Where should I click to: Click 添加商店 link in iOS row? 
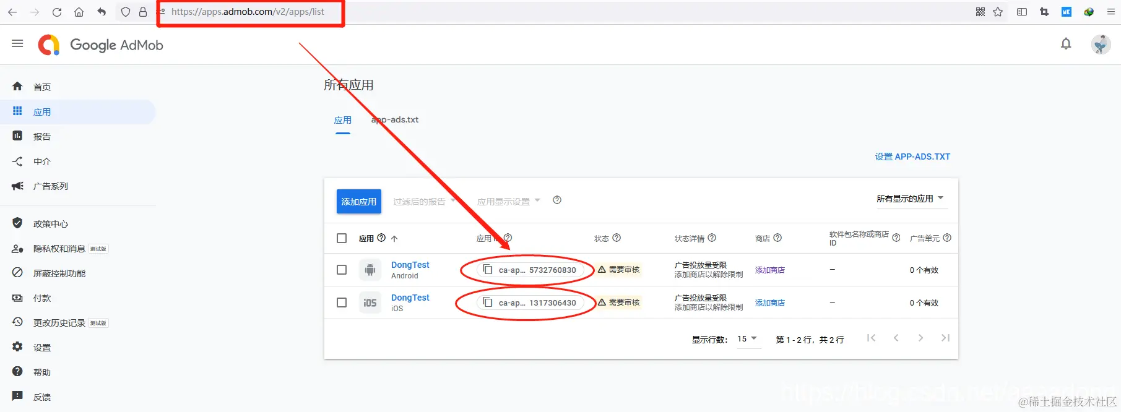[x=770, y=303]
